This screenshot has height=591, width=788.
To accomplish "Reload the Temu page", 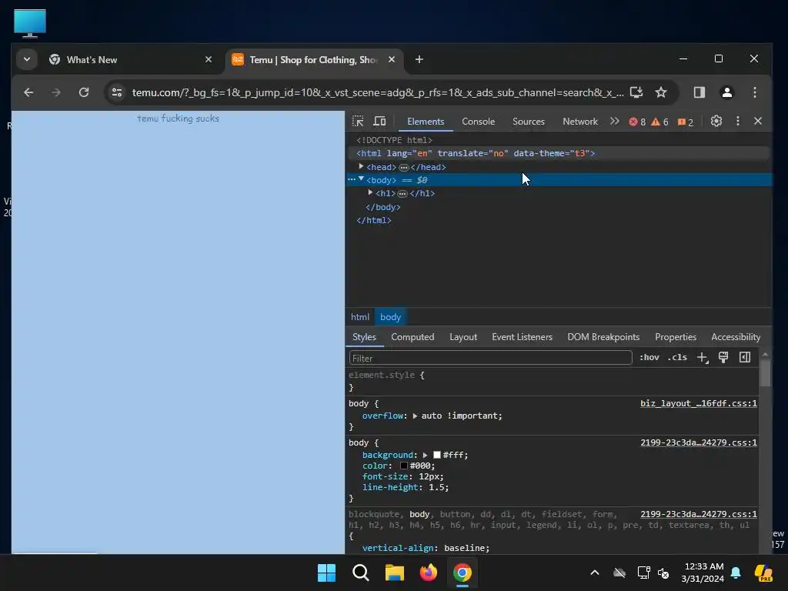I will (84, 92).
